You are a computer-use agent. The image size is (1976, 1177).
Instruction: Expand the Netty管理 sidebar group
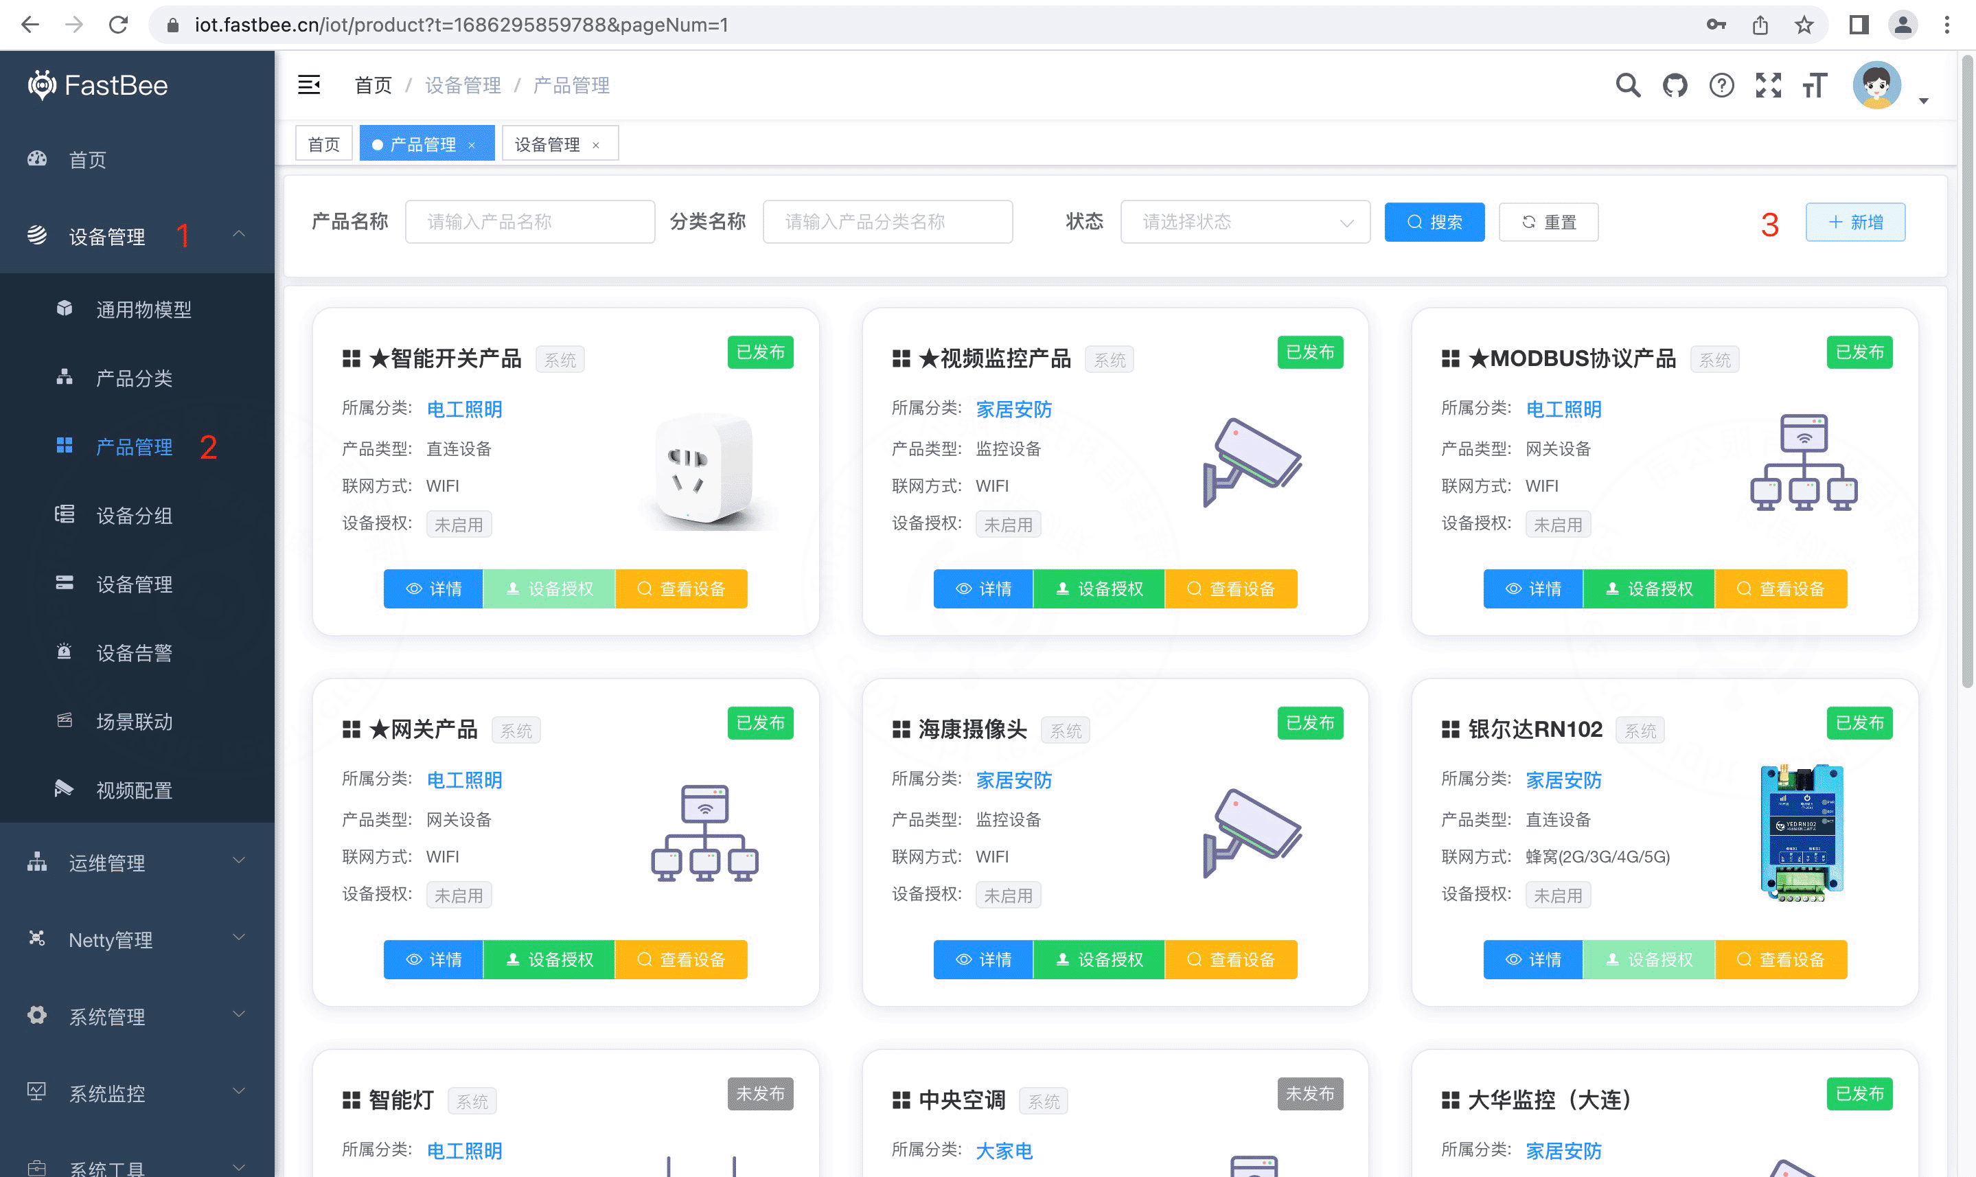pyautogui.click(x=137, y=939)
